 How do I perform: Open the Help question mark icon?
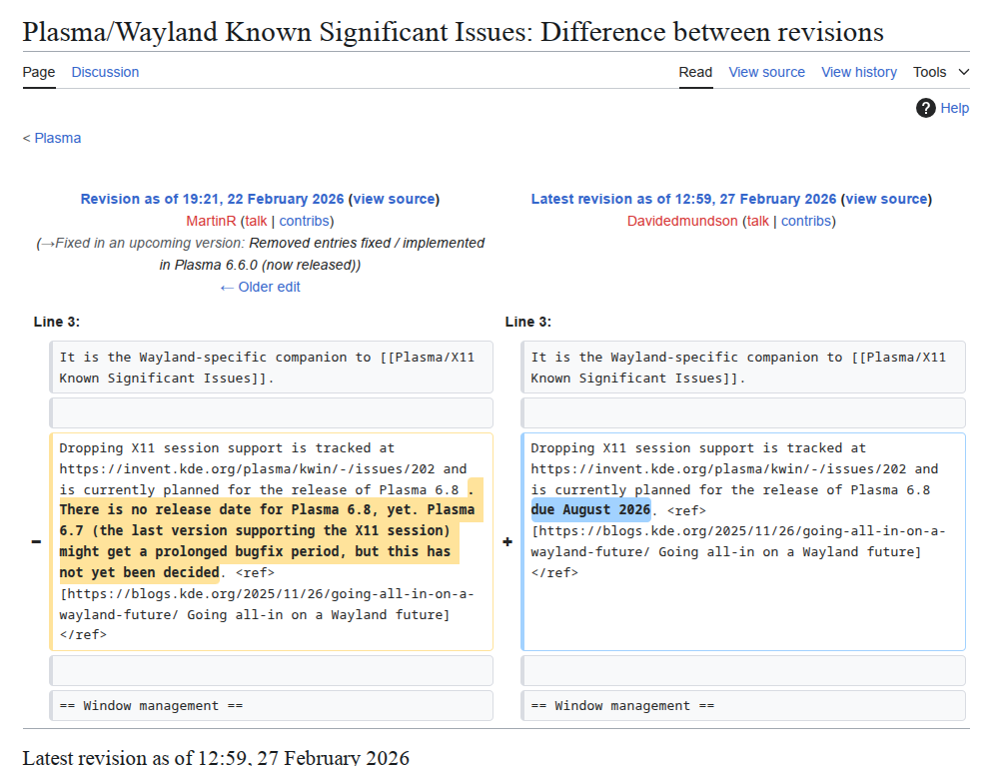(x=925, y=108)
